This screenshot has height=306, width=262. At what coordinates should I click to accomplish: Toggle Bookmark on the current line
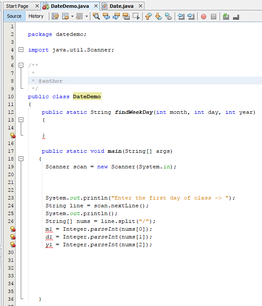coord(169,16)
